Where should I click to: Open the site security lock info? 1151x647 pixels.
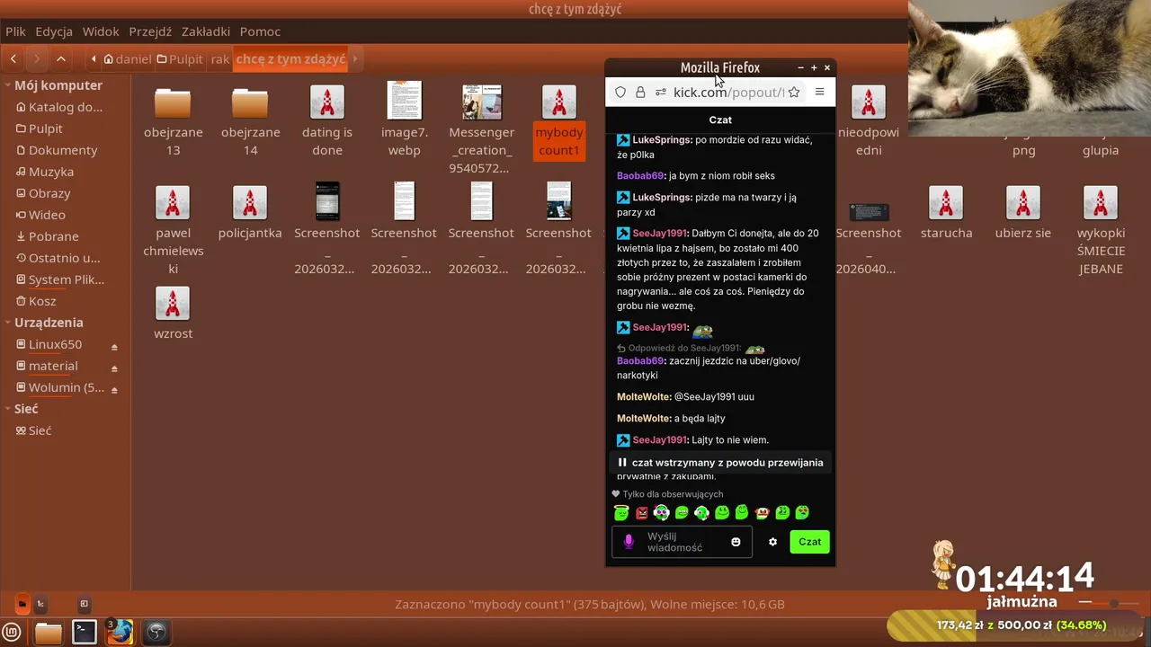coord(640,92)
